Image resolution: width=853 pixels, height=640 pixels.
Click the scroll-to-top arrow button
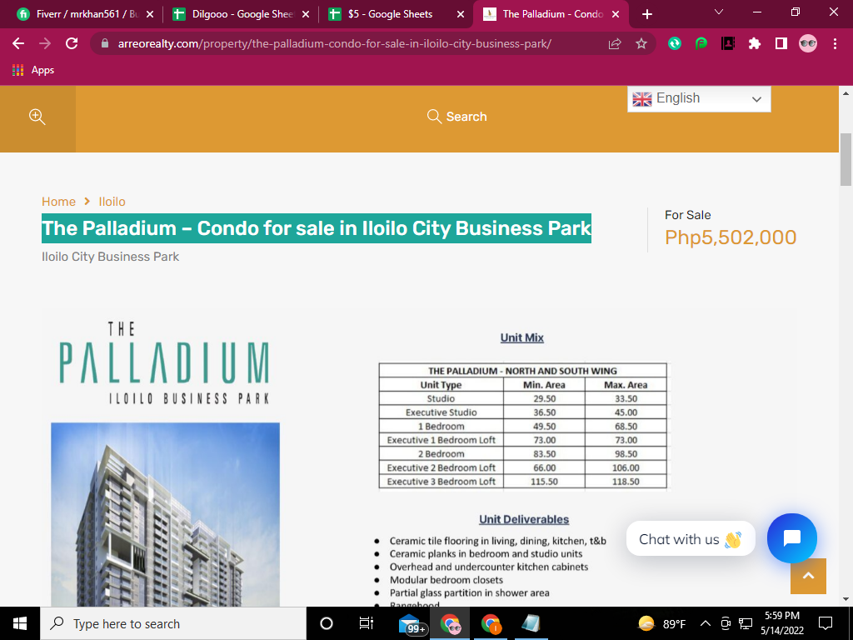coord(808,577)
